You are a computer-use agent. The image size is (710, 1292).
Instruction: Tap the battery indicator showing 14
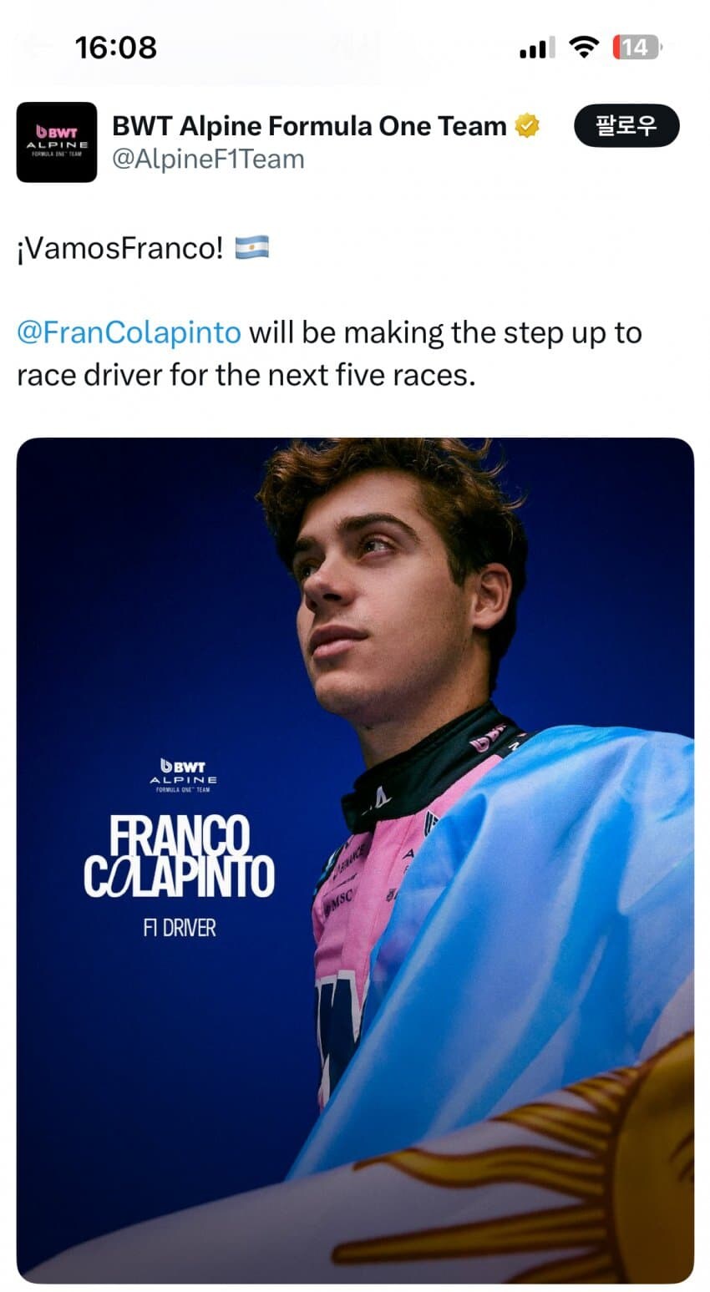636,48
